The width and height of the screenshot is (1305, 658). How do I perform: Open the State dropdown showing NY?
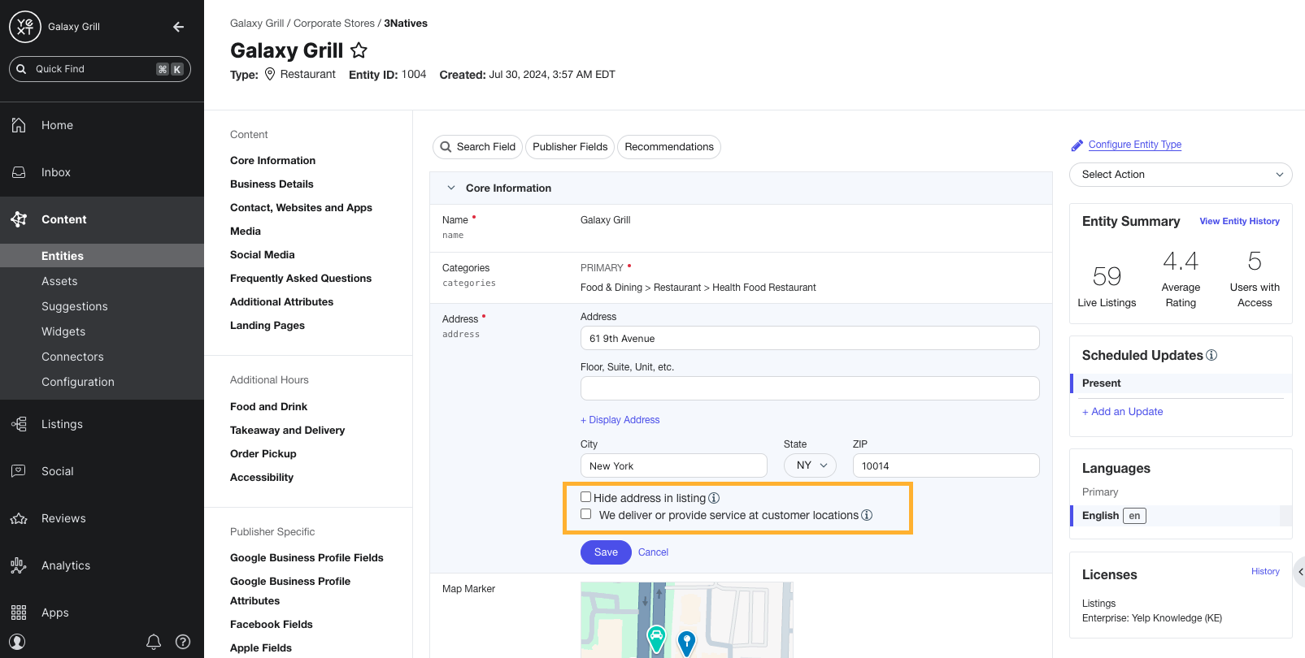810,465
